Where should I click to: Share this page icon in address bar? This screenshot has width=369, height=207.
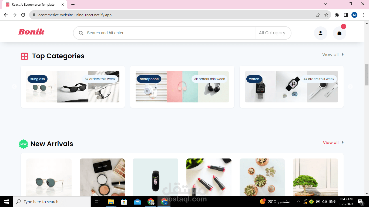tap(318, 15)
